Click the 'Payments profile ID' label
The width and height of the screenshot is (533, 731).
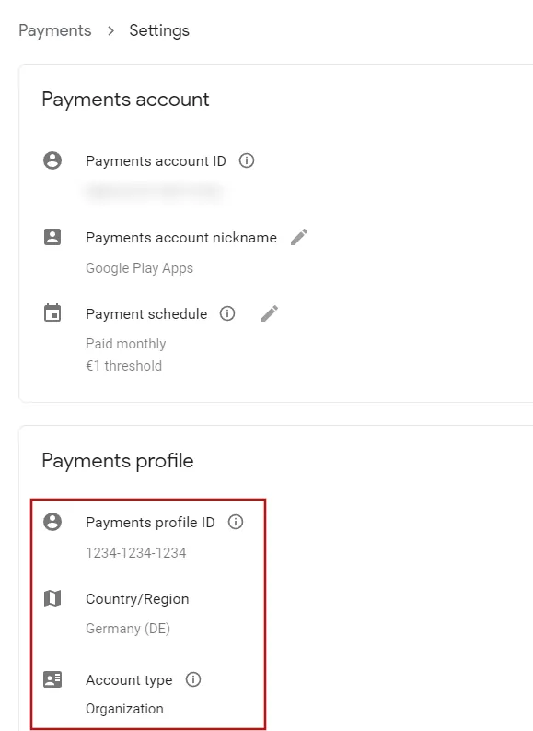150,522
